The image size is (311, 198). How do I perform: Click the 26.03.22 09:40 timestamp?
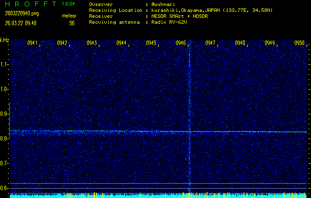(x=19, y=23)
